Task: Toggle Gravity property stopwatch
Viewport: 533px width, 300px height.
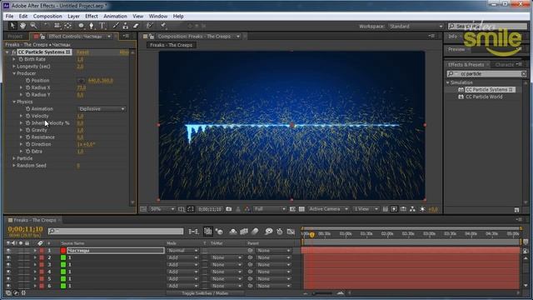Action: pyautogui.click(x=27, y=130)
